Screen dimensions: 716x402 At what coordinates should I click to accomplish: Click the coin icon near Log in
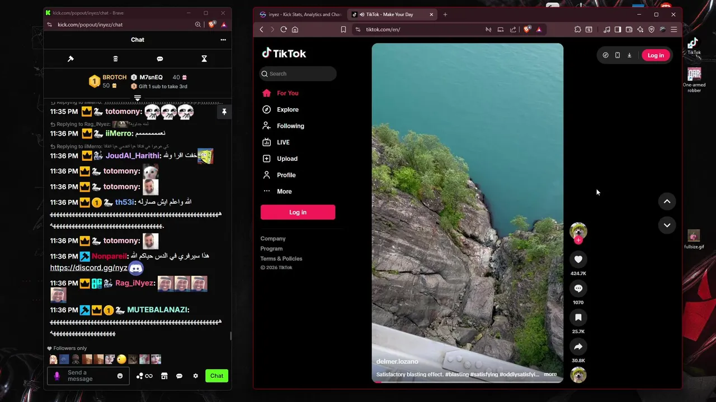tap(605, 55)
